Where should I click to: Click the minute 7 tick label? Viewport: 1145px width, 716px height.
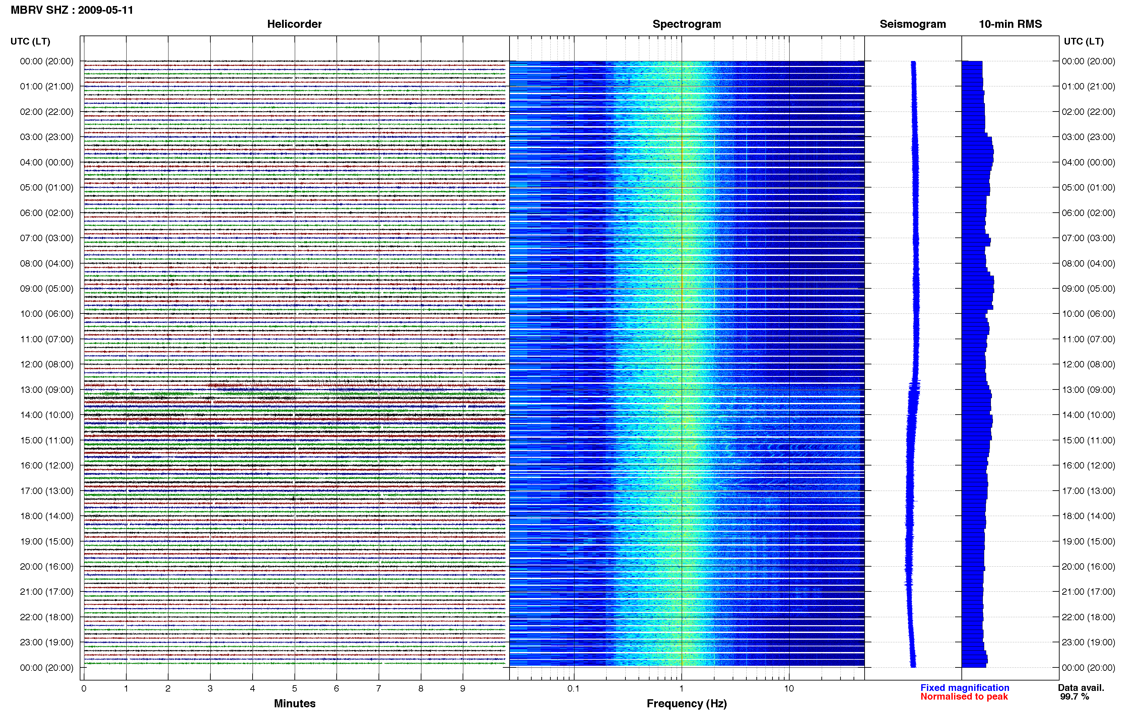coord(378,689)
